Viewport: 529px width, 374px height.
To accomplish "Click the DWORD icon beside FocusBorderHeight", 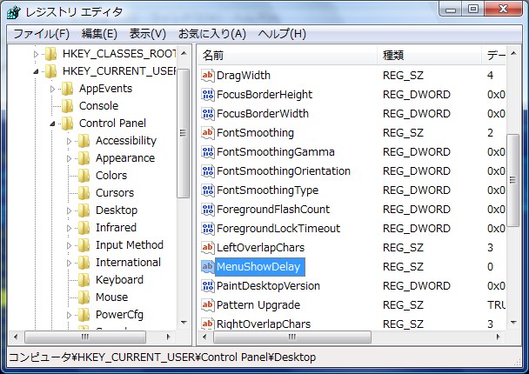I will click(207, 95).
